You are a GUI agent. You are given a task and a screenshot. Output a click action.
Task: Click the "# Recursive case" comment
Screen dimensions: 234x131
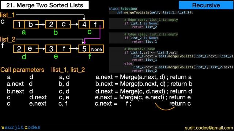[x=140, y=49]
